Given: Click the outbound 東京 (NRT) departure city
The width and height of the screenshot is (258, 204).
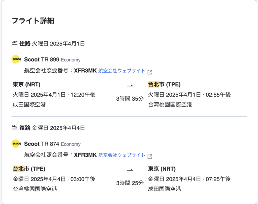Looking at the screenshot, I should pyautogui.click(x=26, y=84).
